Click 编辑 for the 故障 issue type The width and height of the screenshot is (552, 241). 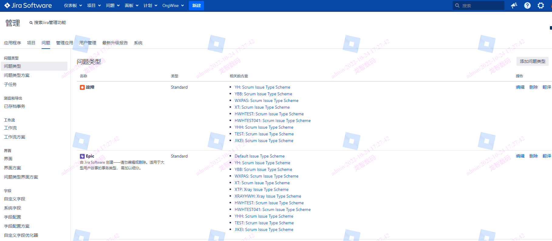tap(520, 87)
